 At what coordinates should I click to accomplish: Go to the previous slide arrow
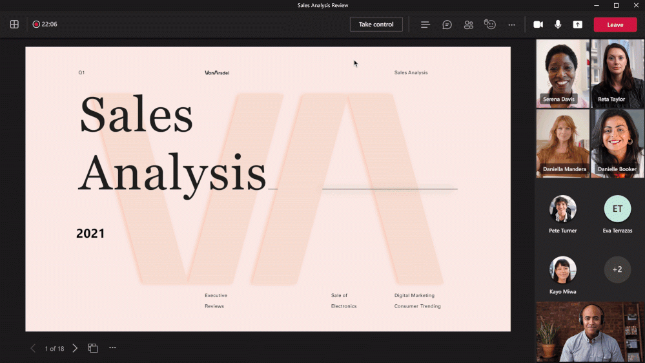33,348
